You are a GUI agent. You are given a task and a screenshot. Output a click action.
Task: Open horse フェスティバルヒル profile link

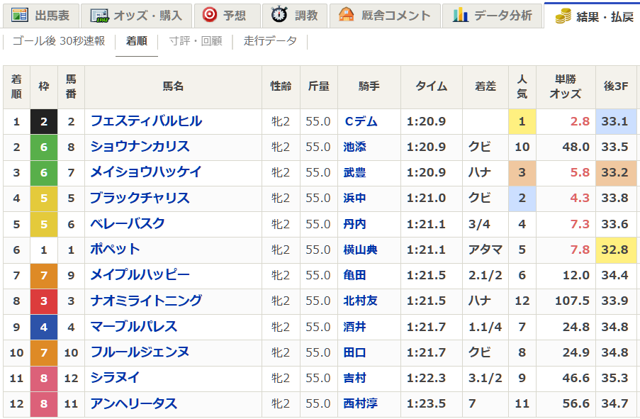tap(146, 121)
